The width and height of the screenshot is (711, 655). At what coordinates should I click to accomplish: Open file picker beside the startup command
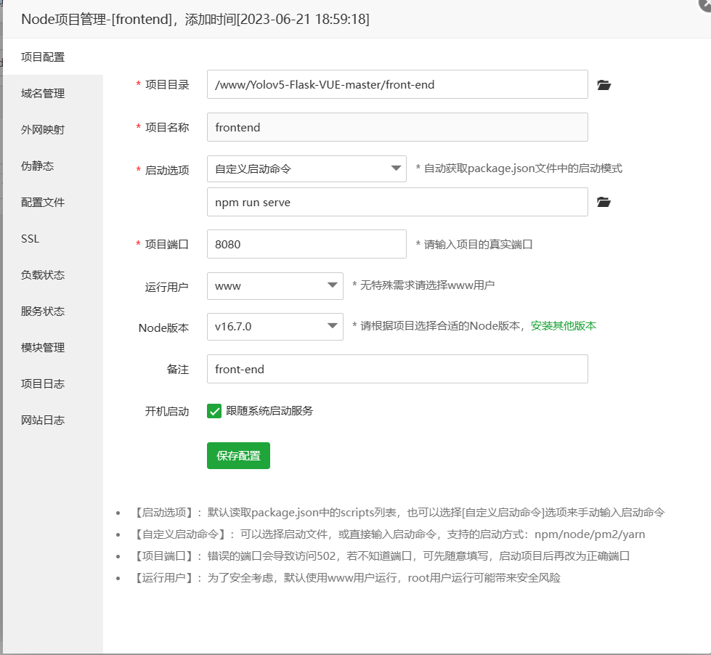tap(603, 202)
